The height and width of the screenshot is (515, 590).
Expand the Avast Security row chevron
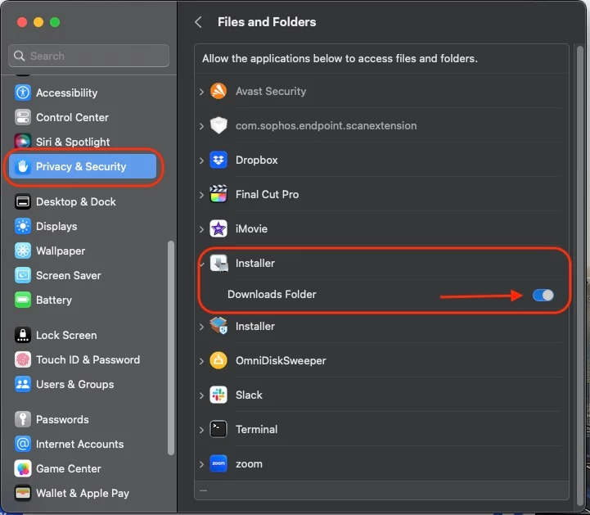click(x=201, y=92)
